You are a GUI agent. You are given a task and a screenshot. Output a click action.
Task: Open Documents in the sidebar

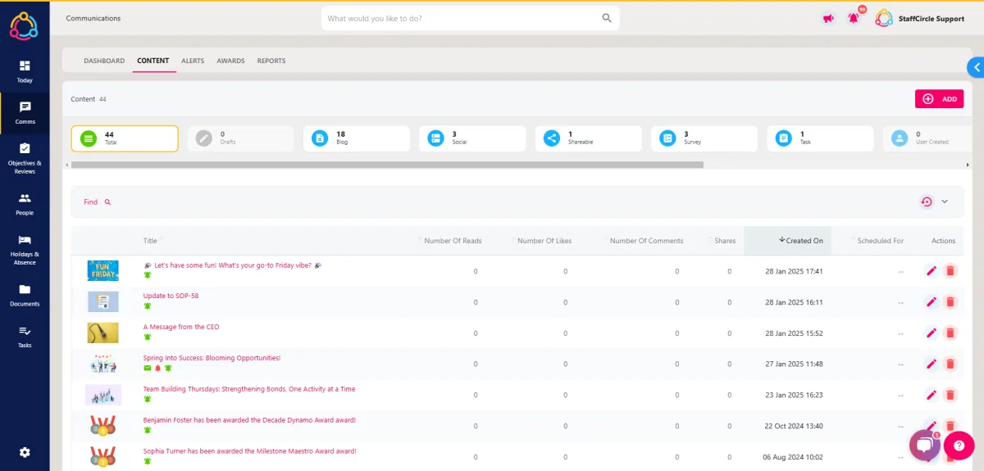coord(25,294)
